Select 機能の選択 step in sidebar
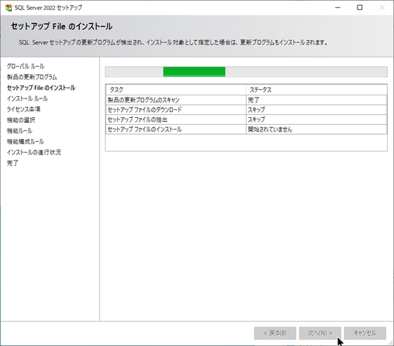The image size is (394, 346). [x=21, y=120]
